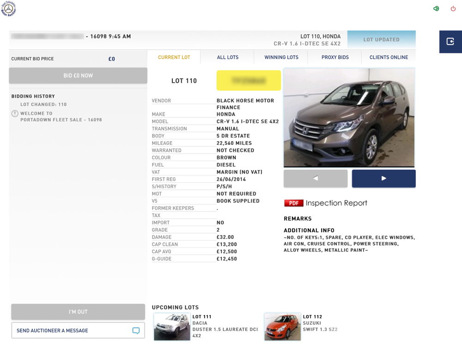This screenshot has width=462, height=347.
Task: Click the '£32.00' damage value
Action: point(225,237)
